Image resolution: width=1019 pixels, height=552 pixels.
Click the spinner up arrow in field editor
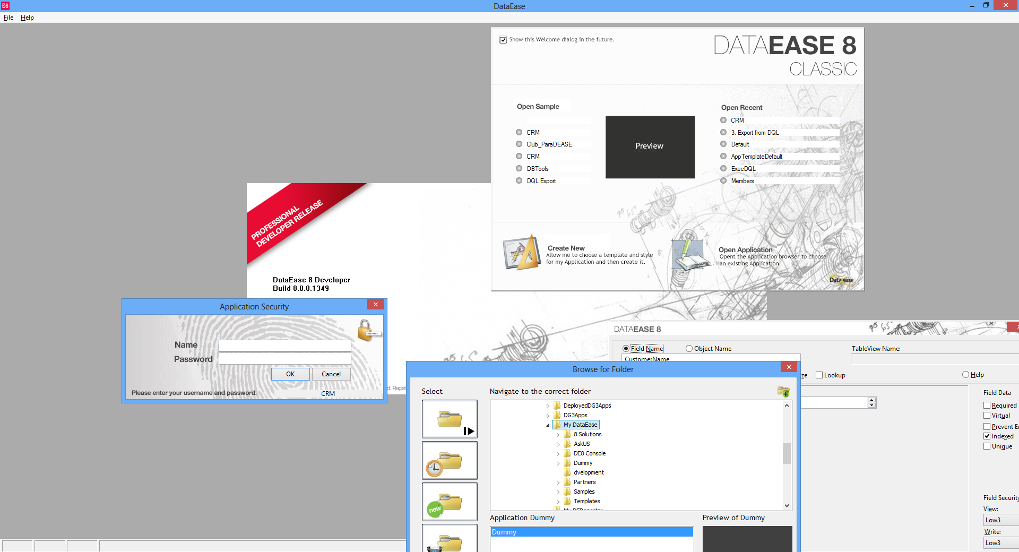[871, 400]
